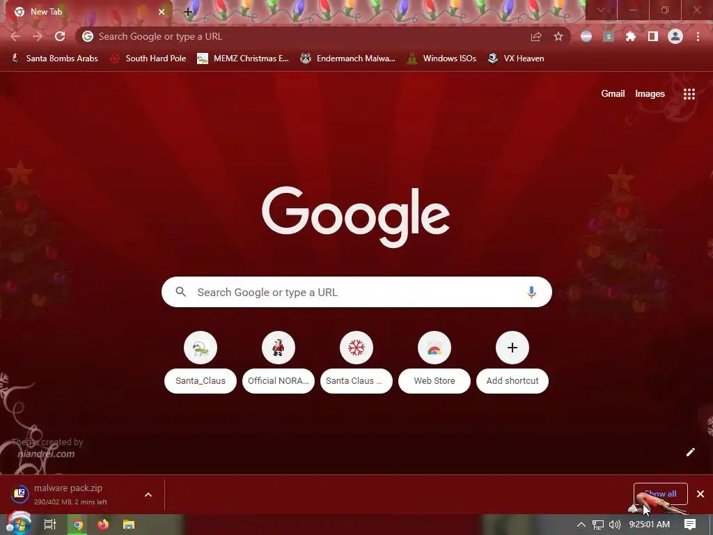Image resolution: width=713 pixels, height=535 pixels.
Task: Click Show all downloads button
Action: click(x=660, y=494)
